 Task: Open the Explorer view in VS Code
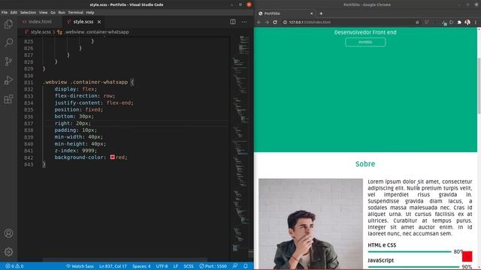click(x=8, y=24)
